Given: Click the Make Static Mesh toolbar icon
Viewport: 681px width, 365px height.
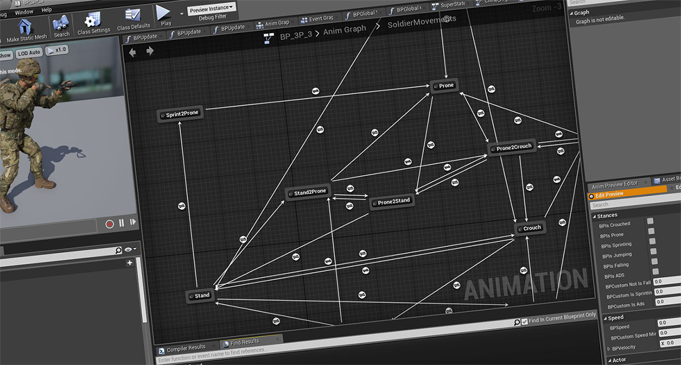Looking at the screenshot, I should coord(25,27).
